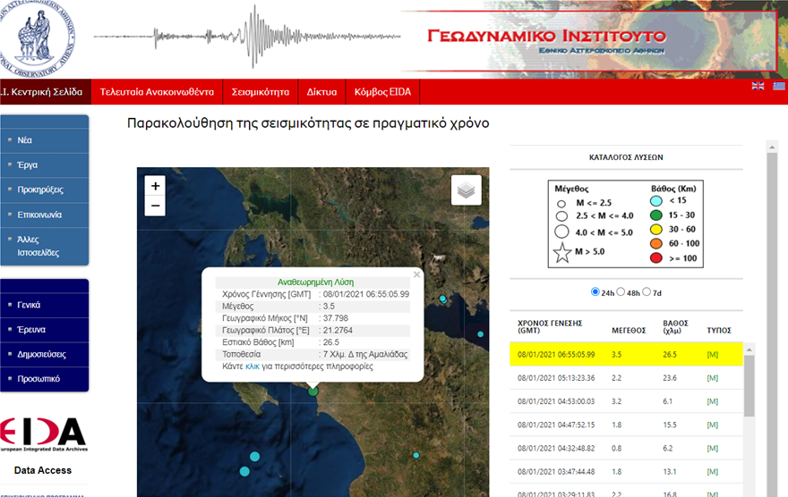Switch language with the UK flag
Image resolution: width=788 pixels, height=497 pixels.
pyautogui.click(x=758, y=86)
